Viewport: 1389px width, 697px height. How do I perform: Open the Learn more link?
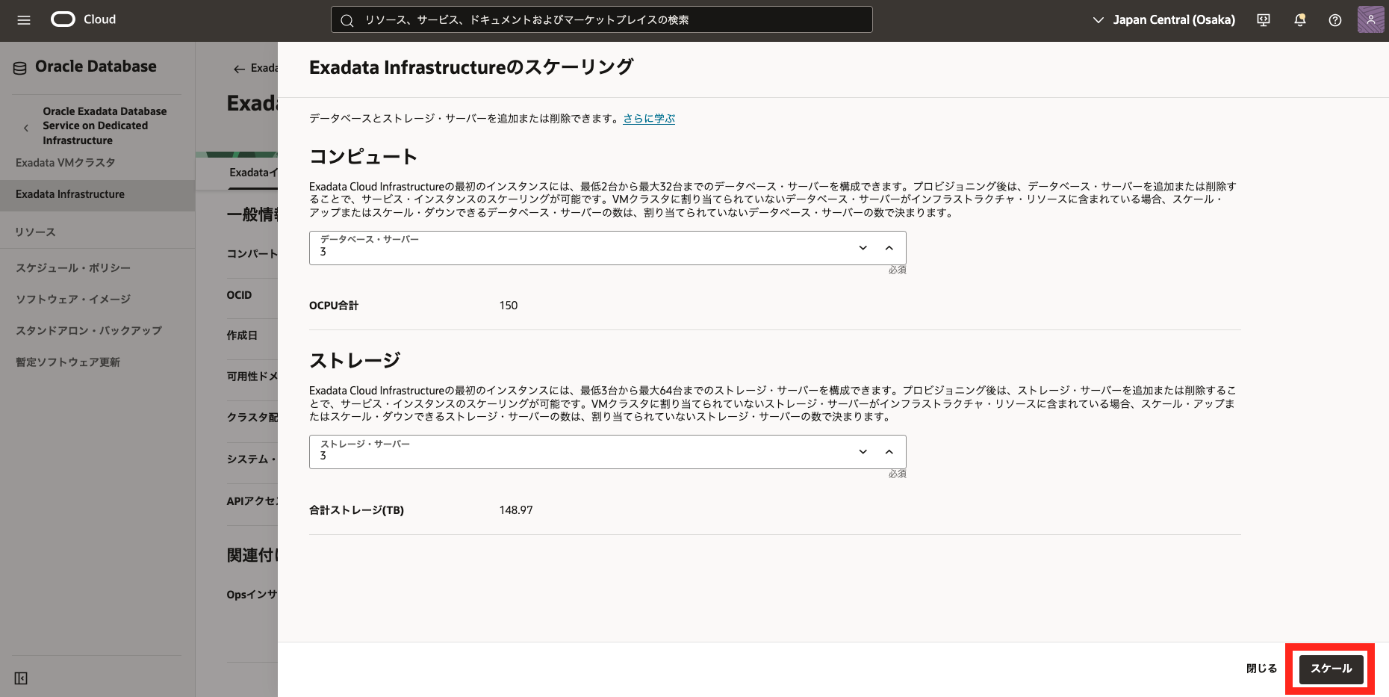tap(649, 119)
